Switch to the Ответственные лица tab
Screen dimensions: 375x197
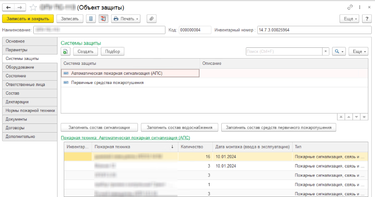[x=30, y=84]
